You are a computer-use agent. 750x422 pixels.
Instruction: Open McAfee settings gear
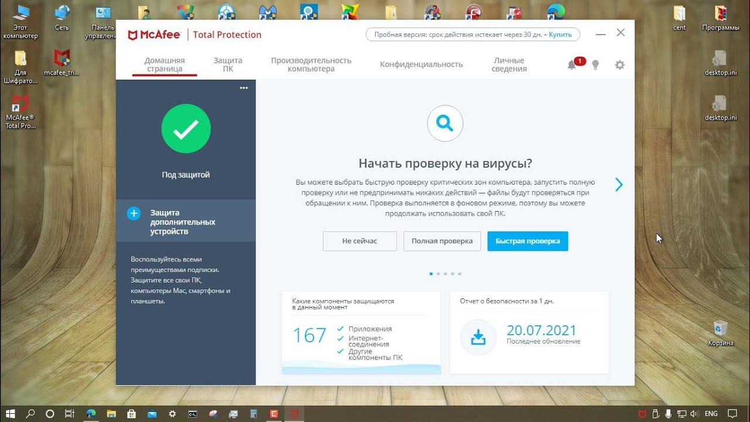click(620, 65)
